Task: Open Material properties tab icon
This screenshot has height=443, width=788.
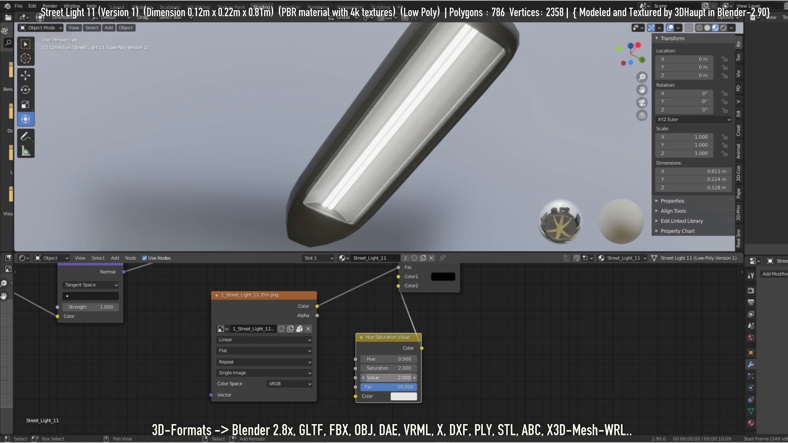Action: [751, 423]
